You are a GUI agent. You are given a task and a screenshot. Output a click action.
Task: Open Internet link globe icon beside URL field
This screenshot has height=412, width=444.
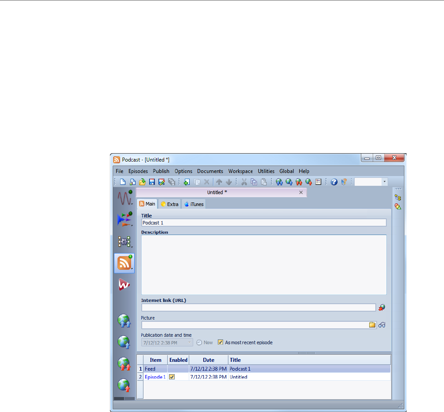[382, 308]
